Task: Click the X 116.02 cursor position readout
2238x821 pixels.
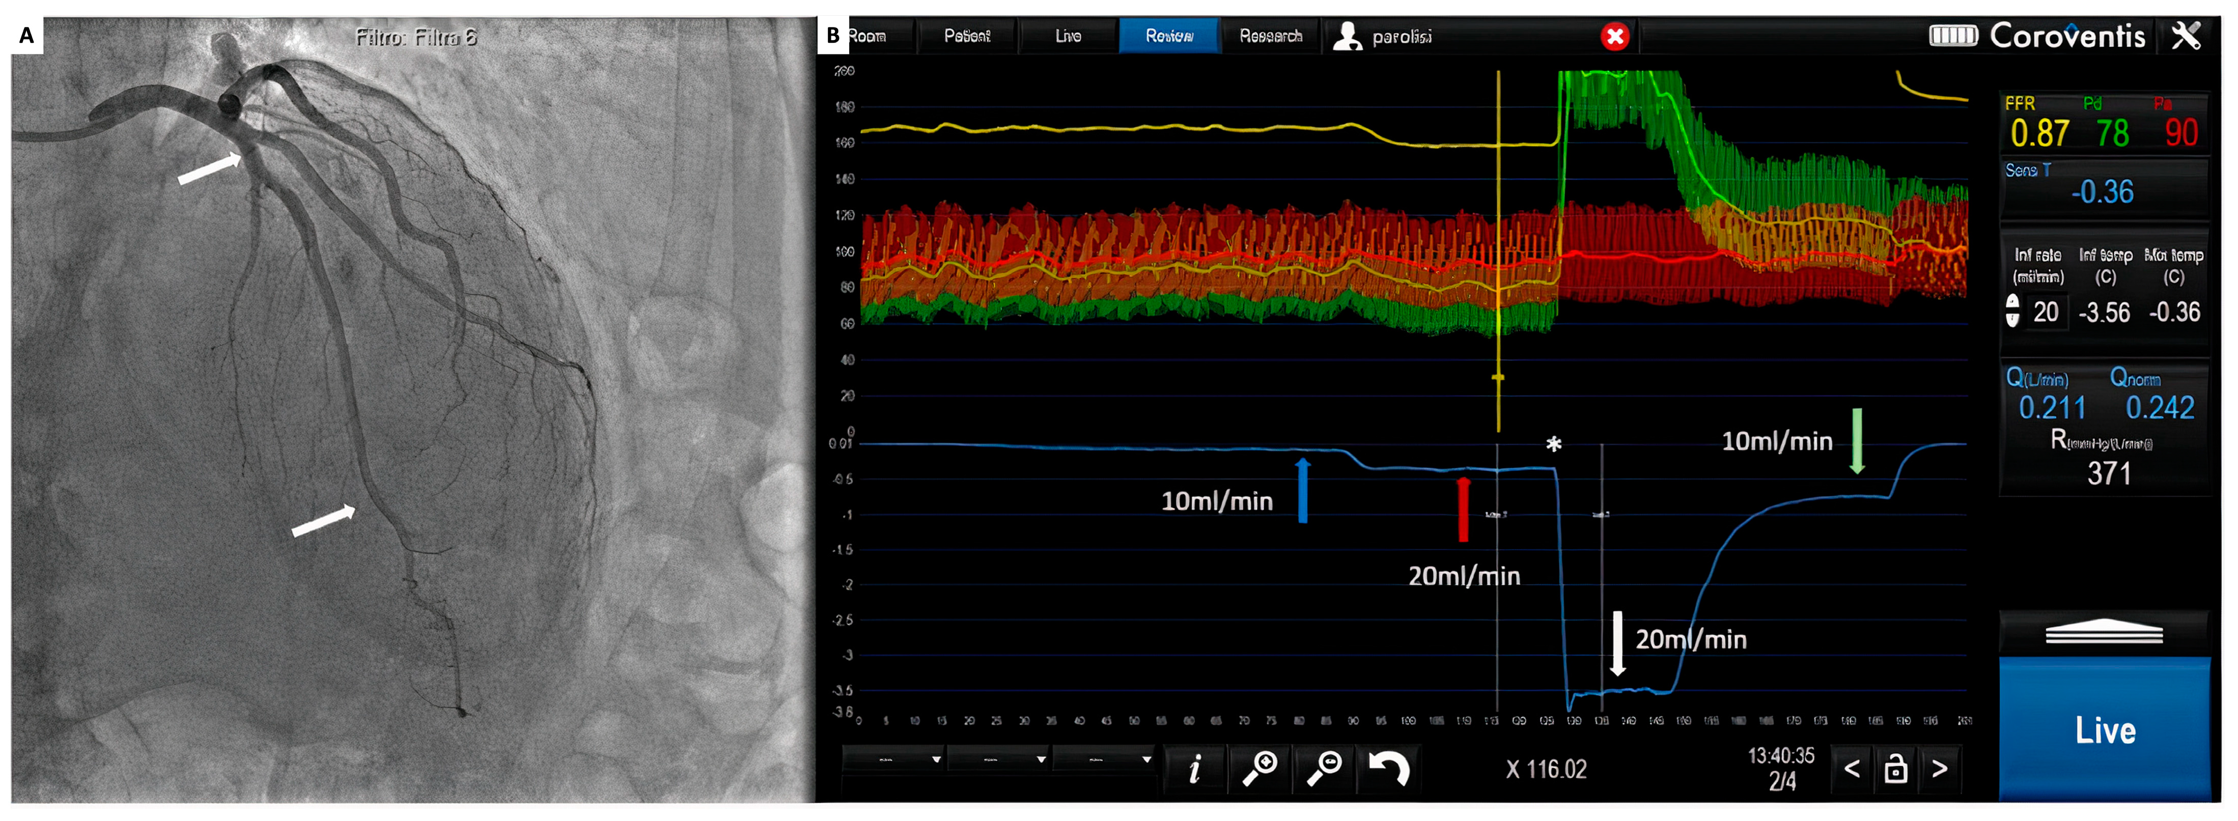Action: click(x=1546, y=769)
